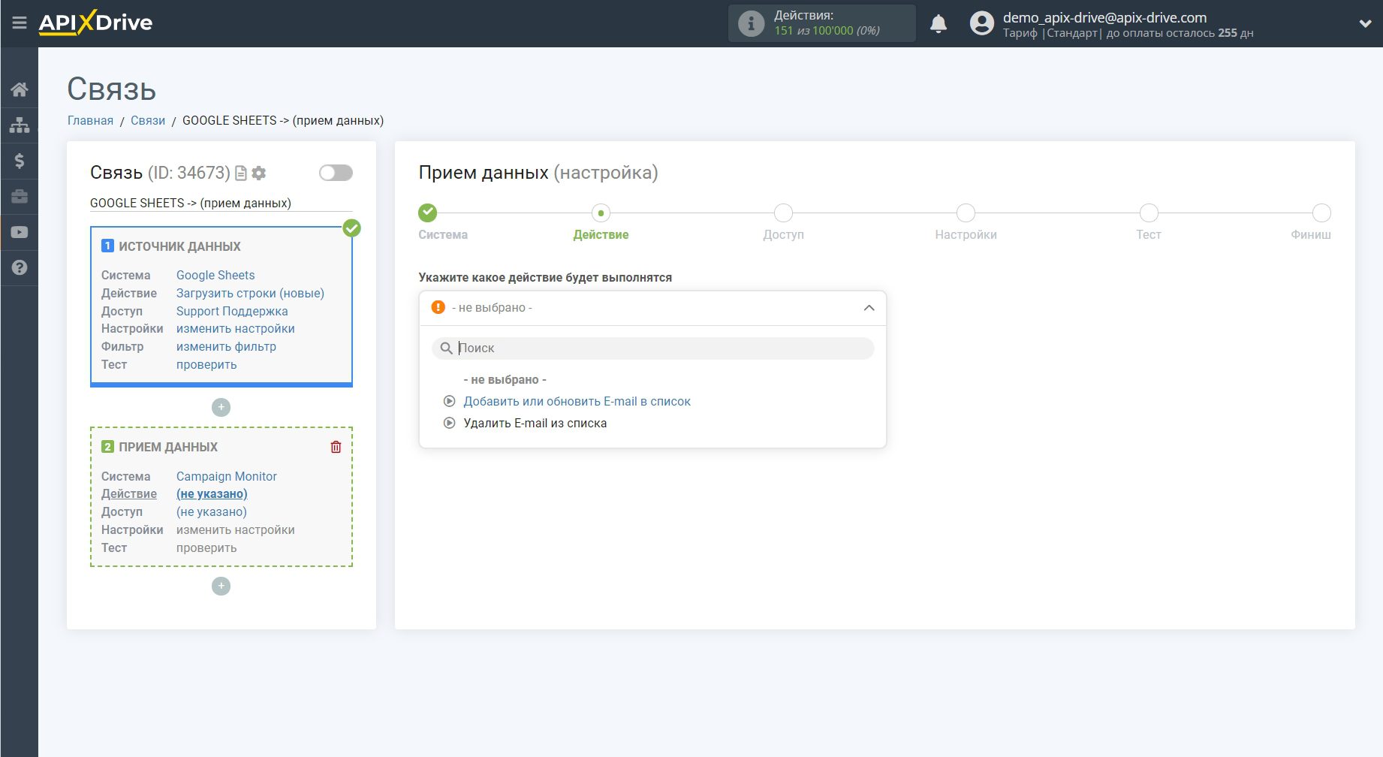Click the plus button below data receiver block
1383x757 pixels.
221,586
